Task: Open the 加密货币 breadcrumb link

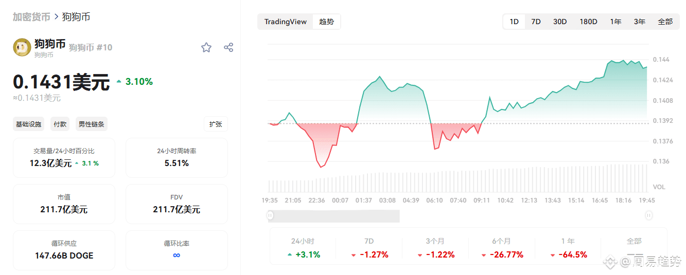Action: click(31, 17)
